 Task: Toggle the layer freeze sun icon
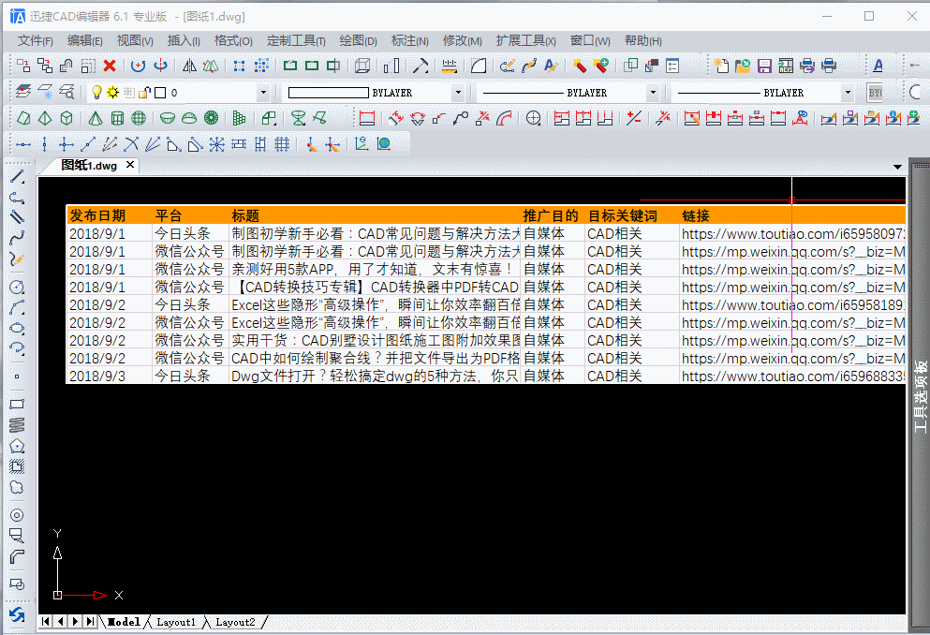[111, 92]
